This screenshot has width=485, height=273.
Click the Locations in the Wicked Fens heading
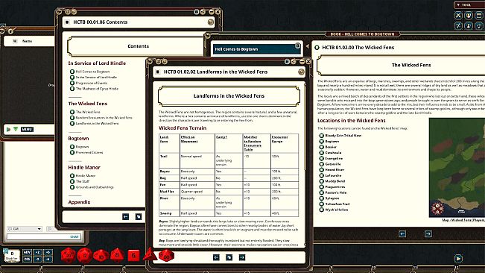coord(352,120)
